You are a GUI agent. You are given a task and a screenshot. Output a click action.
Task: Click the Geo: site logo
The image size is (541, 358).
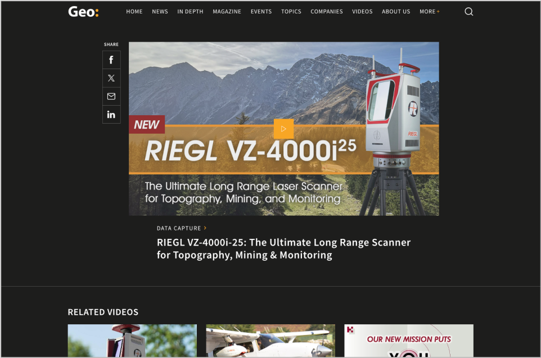83,12
